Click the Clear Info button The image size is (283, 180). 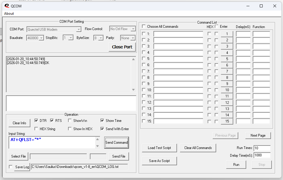(19, 123)
